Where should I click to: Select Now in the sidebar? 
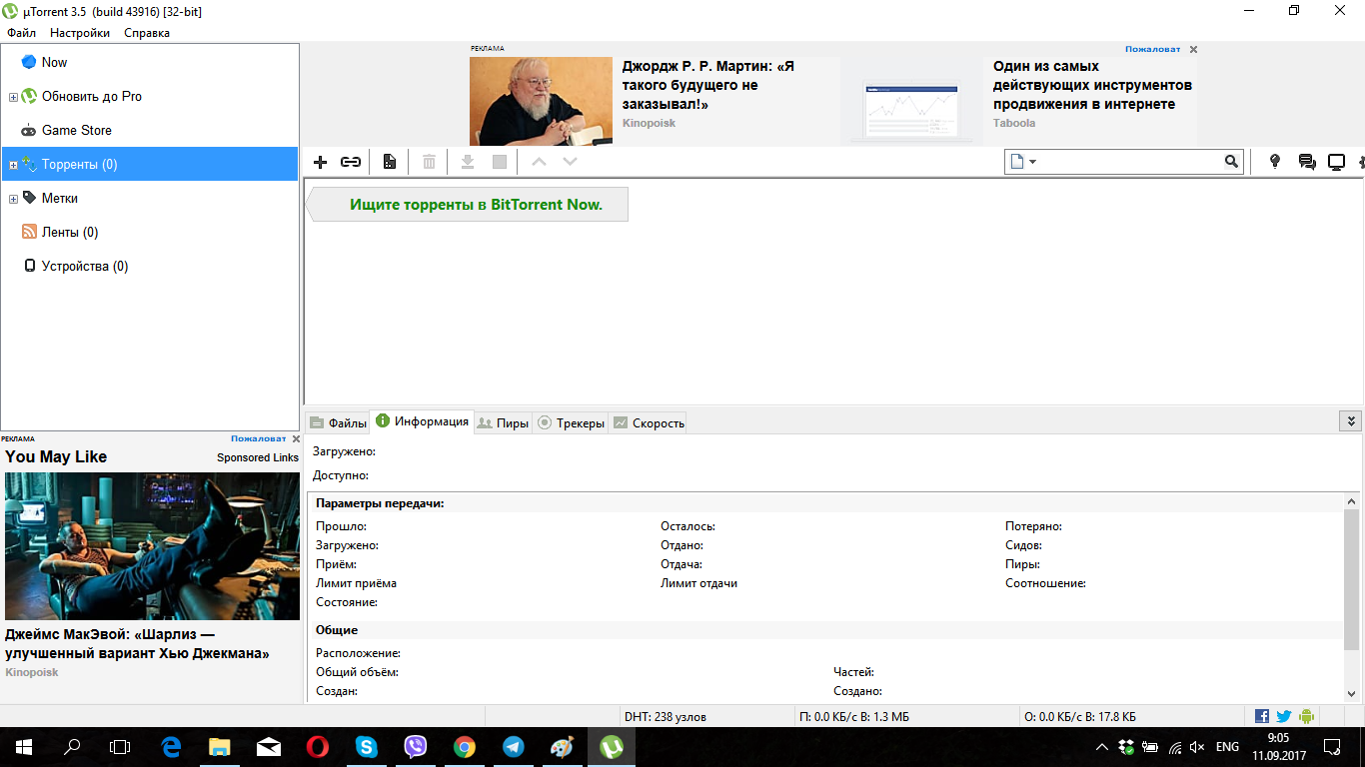click(x=150, y=62)
